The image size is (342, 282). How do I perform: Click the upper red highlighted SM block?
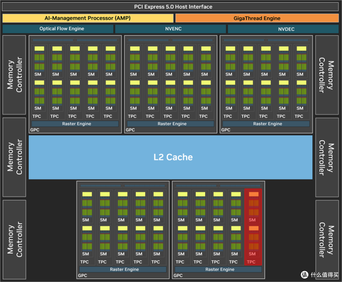pyautogui.click(x=253, y=207)
